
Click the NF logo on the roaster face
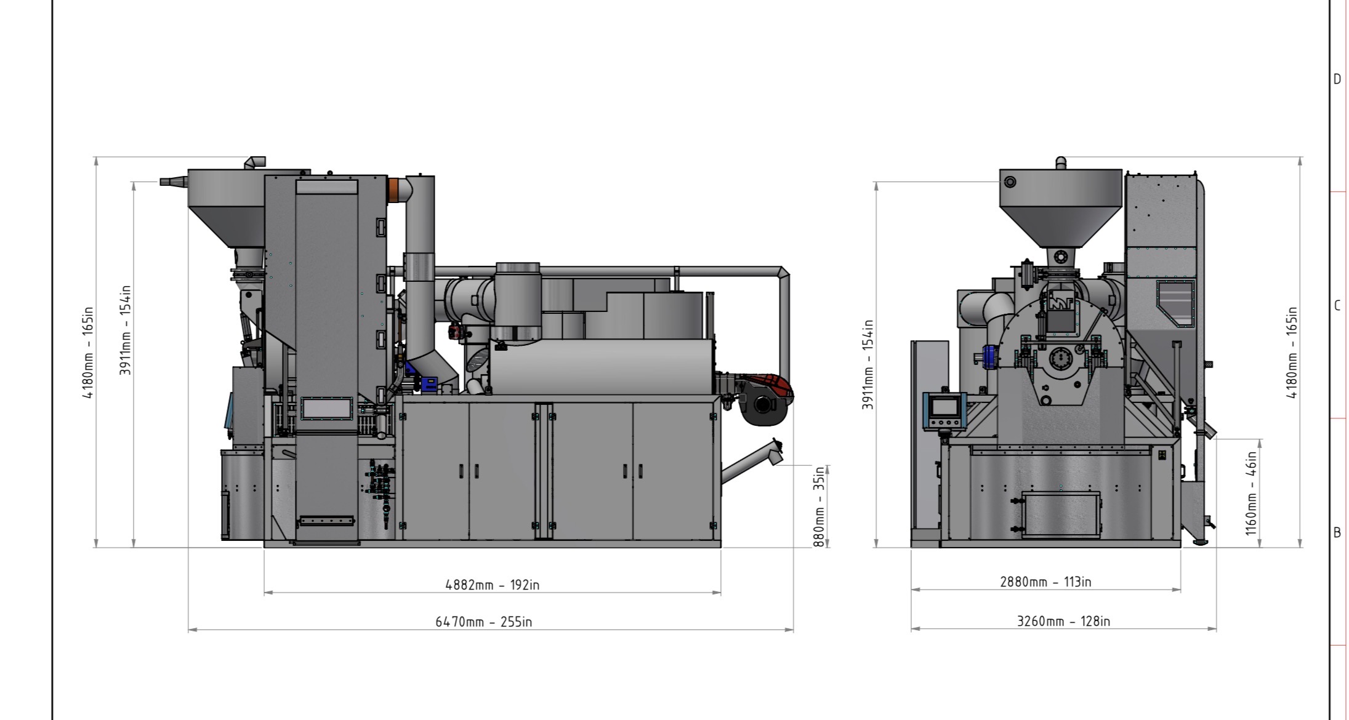pyautogui.click(x=1061, y=303)
